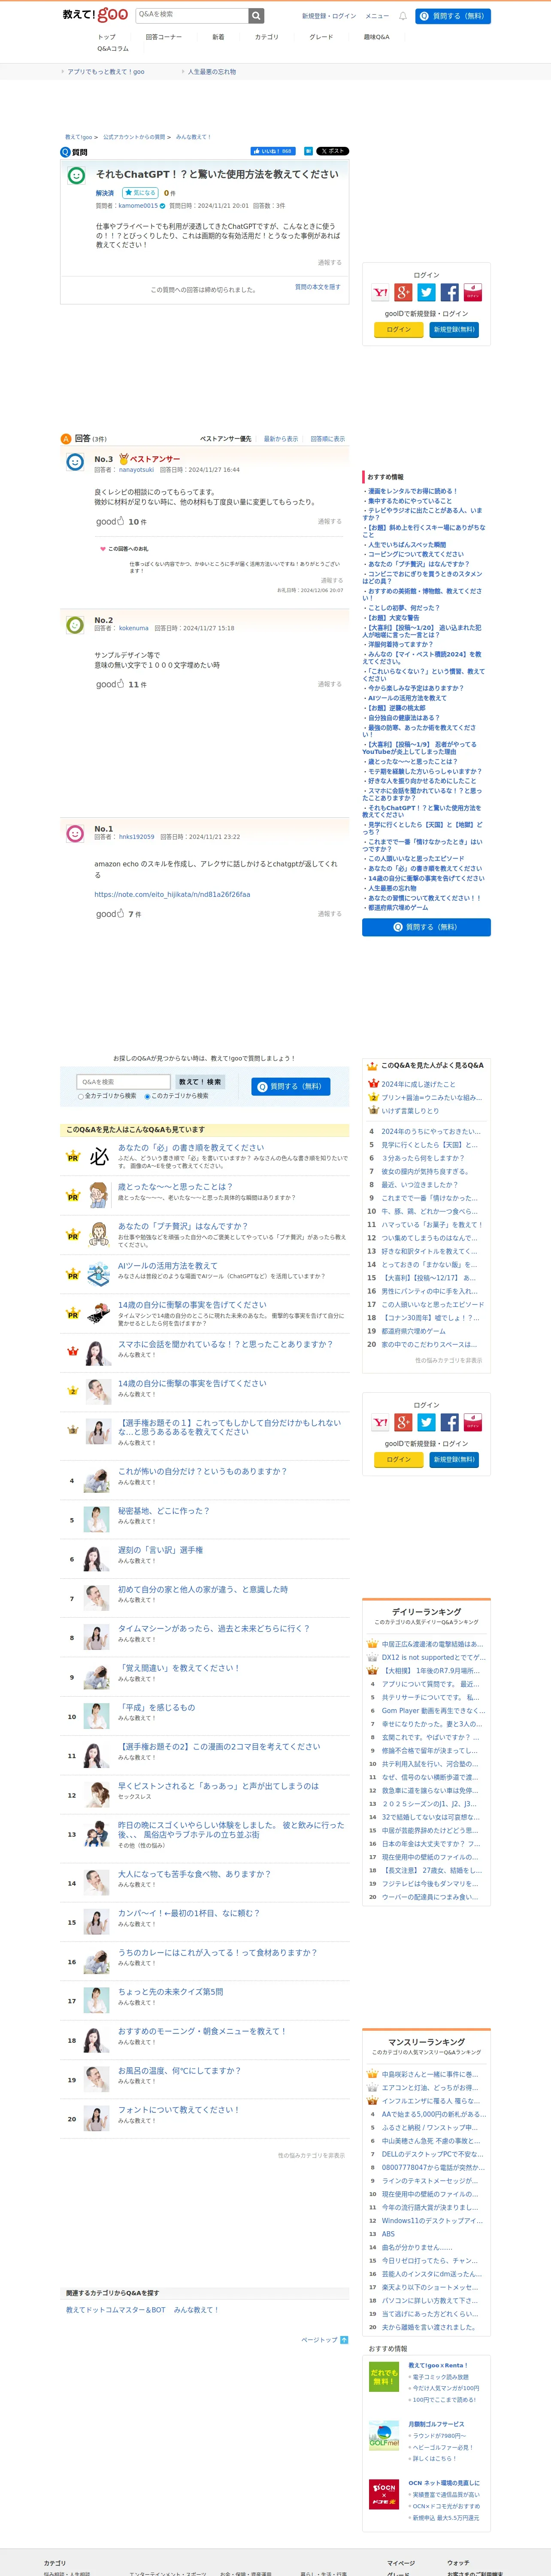Click the d account login icon in top login box
Image resolution: width=551 pixels, height=2576 pixels.
coord(473,292)
